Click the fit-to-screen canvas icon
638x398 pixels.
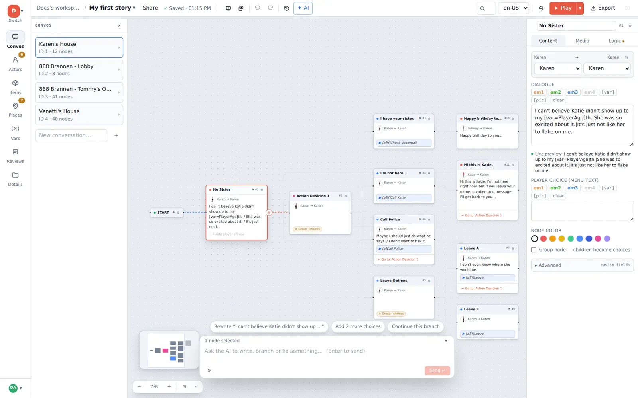coord(184,387)
